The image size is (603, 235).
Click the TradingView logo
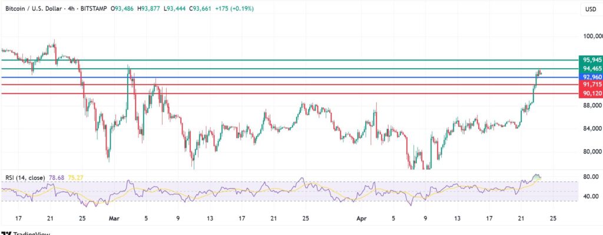coord(25,231)
